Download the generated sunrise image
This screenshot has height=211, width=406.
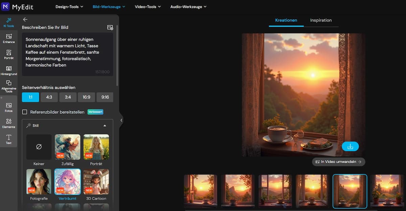pos(350,146)
